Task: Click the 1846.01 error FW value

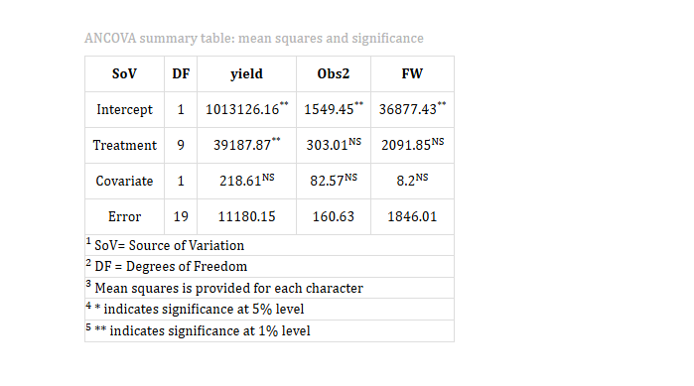Action: point(412,216)
